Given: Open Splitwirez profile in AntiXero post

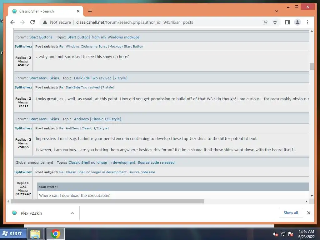Looking at the screenshot, I should point(23,128).
